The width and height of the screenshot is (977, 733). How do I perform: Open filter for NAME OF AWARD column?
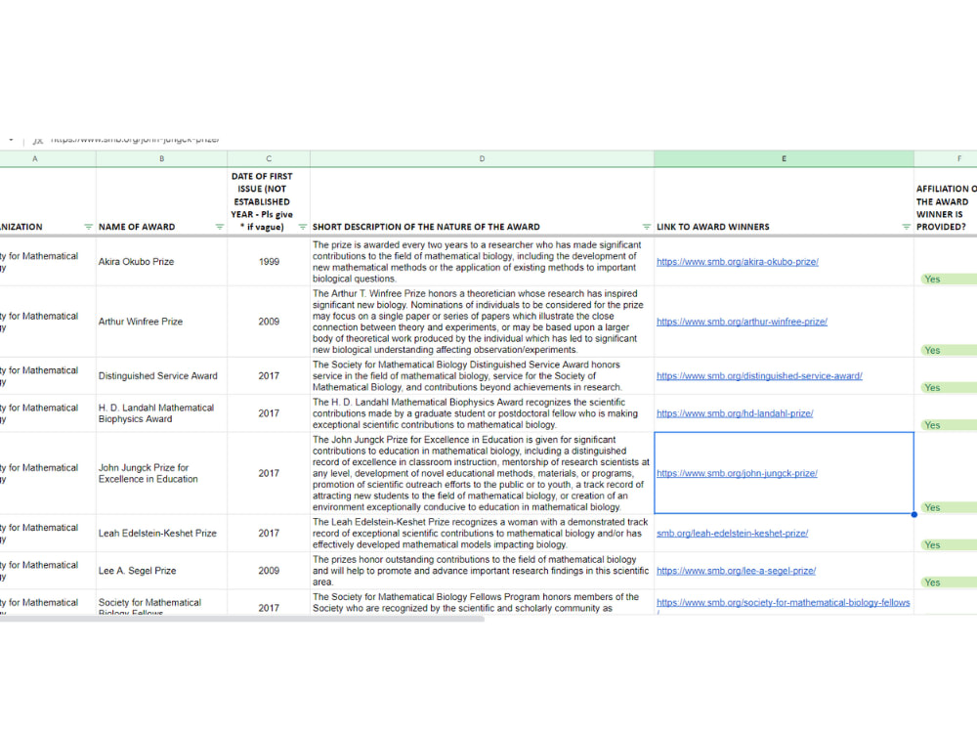(219, 227)
